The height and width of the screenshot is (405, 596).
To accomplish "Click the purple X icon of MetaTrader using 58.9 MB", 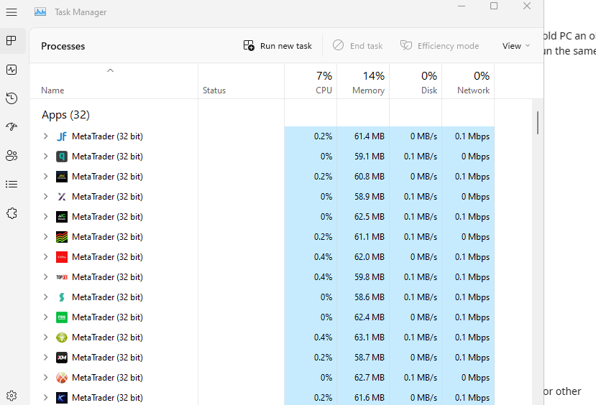I will 62,197.
